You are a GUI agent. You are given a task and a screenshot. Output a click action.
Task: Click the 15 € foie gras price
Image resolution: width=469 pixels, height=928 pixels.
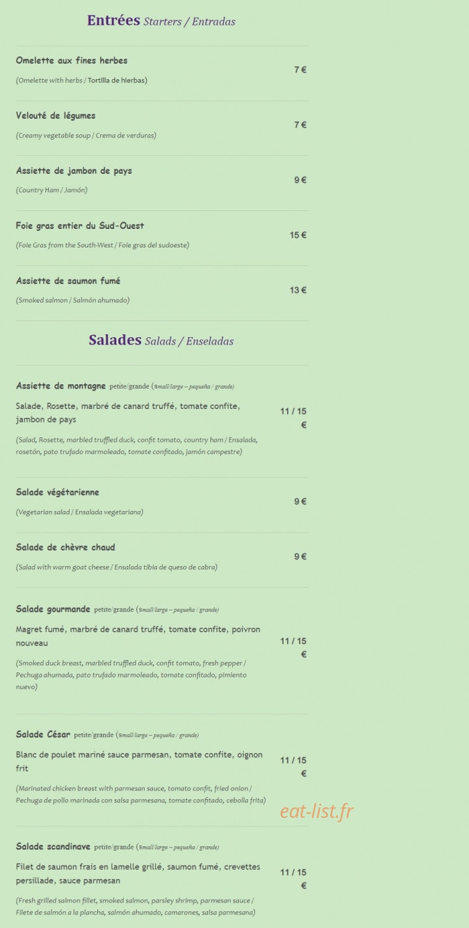(298, 235)
